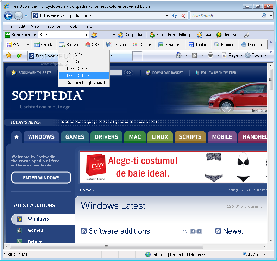Click the RoboForm pen edit icon
277x261 pixels.
pos(246,35)
